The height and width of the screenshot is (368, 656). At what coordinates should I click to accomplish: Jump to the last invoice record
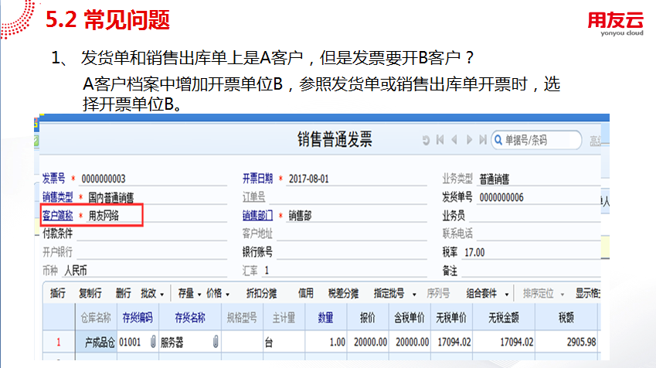(482, 140)
